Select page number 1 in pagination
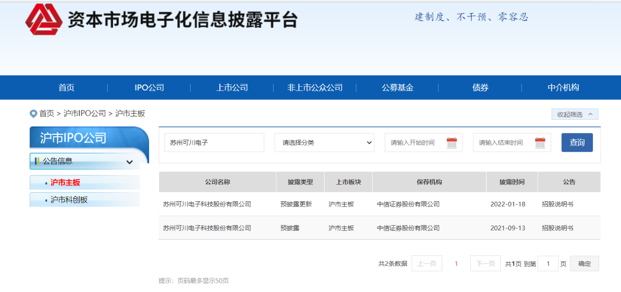This screenshot has height=292, width=621. pos(456,263)
